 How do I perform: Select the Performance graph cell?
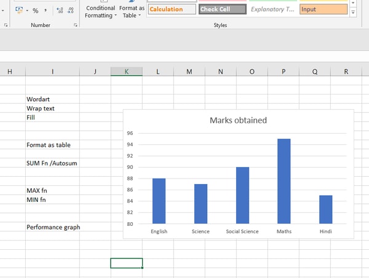pos(52,227)
